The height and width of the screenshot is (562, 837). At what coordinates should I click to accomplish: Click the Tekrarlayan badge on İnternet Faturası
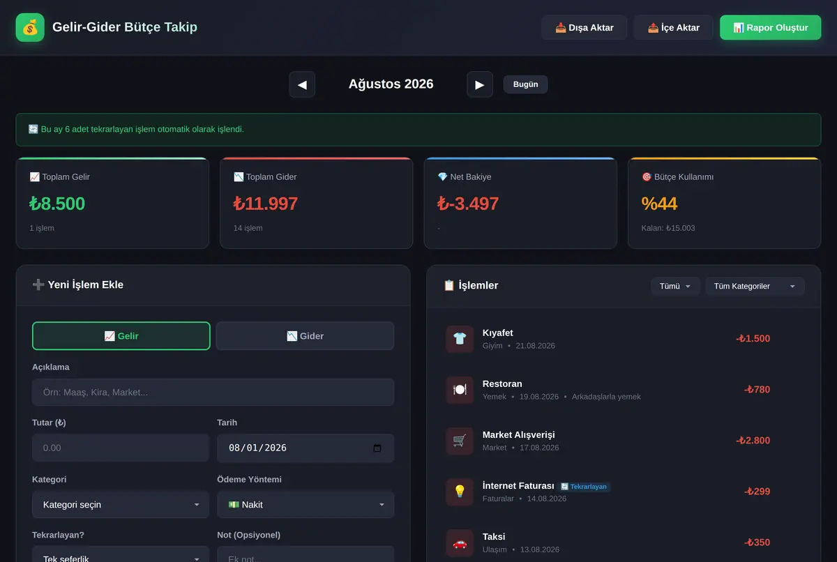pos(585,487)
